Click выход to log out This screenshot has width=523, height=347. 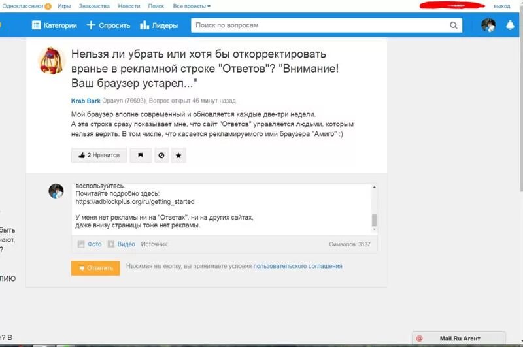502,6
